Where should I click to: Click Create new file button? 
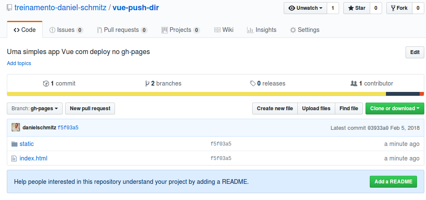tap(275, 109)
